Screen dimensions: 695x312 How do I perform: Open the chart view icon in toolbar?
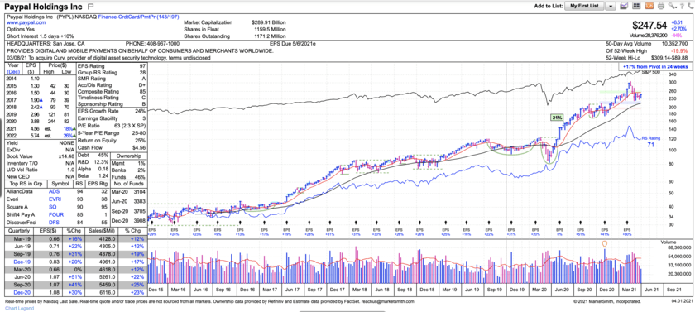[624, 6]
